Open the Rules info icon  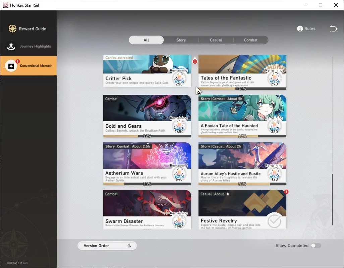coord(300,29)
